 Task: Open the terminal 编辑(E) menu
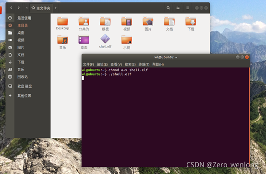tap(102, 64)
